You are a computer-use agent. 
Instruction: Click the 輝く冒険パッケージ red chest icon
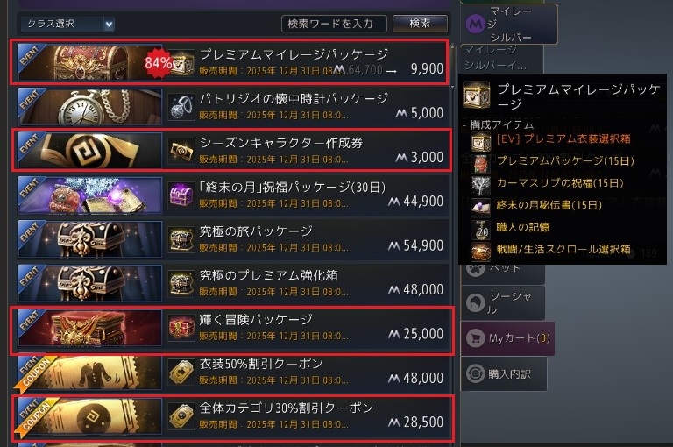pyautogui.click(x=181, y=328)
